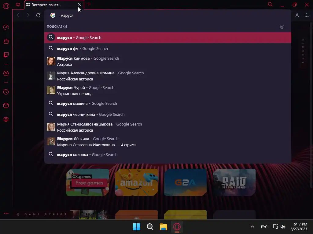The height and width of the screenshot is (234, 313).
Task: Open volume control in tray
Action: [283, 227]
